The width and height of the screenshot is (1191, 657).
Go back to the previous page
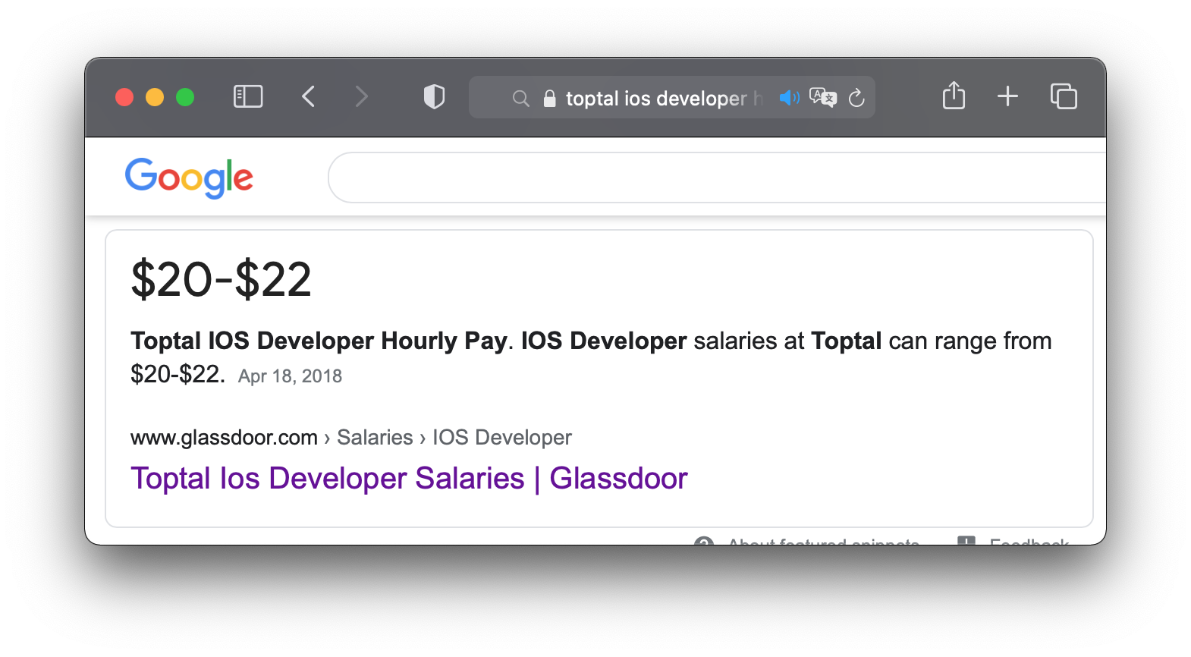(308, 97)
